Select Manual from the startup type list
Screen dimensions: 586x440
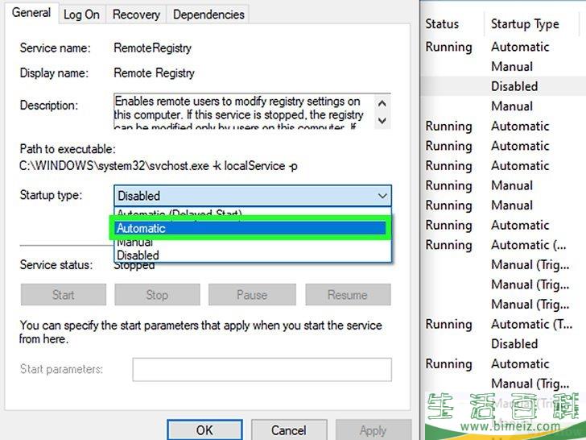(x=134, y=243)
